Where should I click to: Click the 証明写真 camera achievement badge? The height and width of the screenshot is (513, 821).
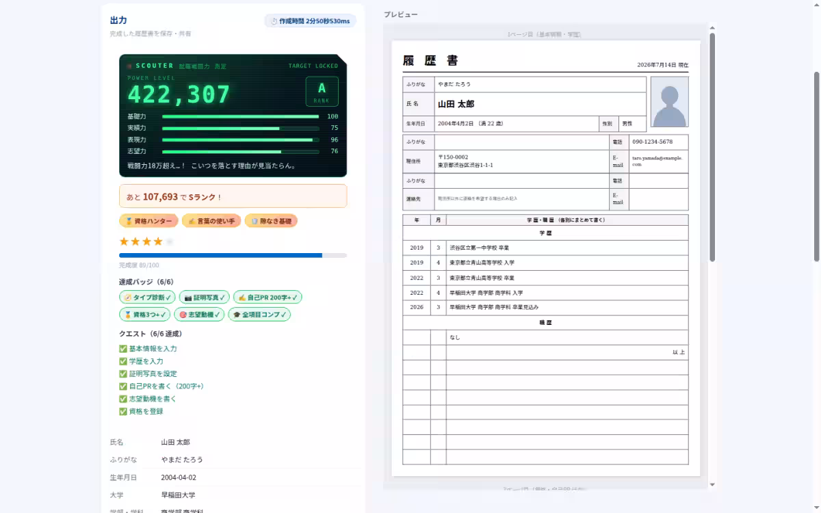click(x=205, y=298)
